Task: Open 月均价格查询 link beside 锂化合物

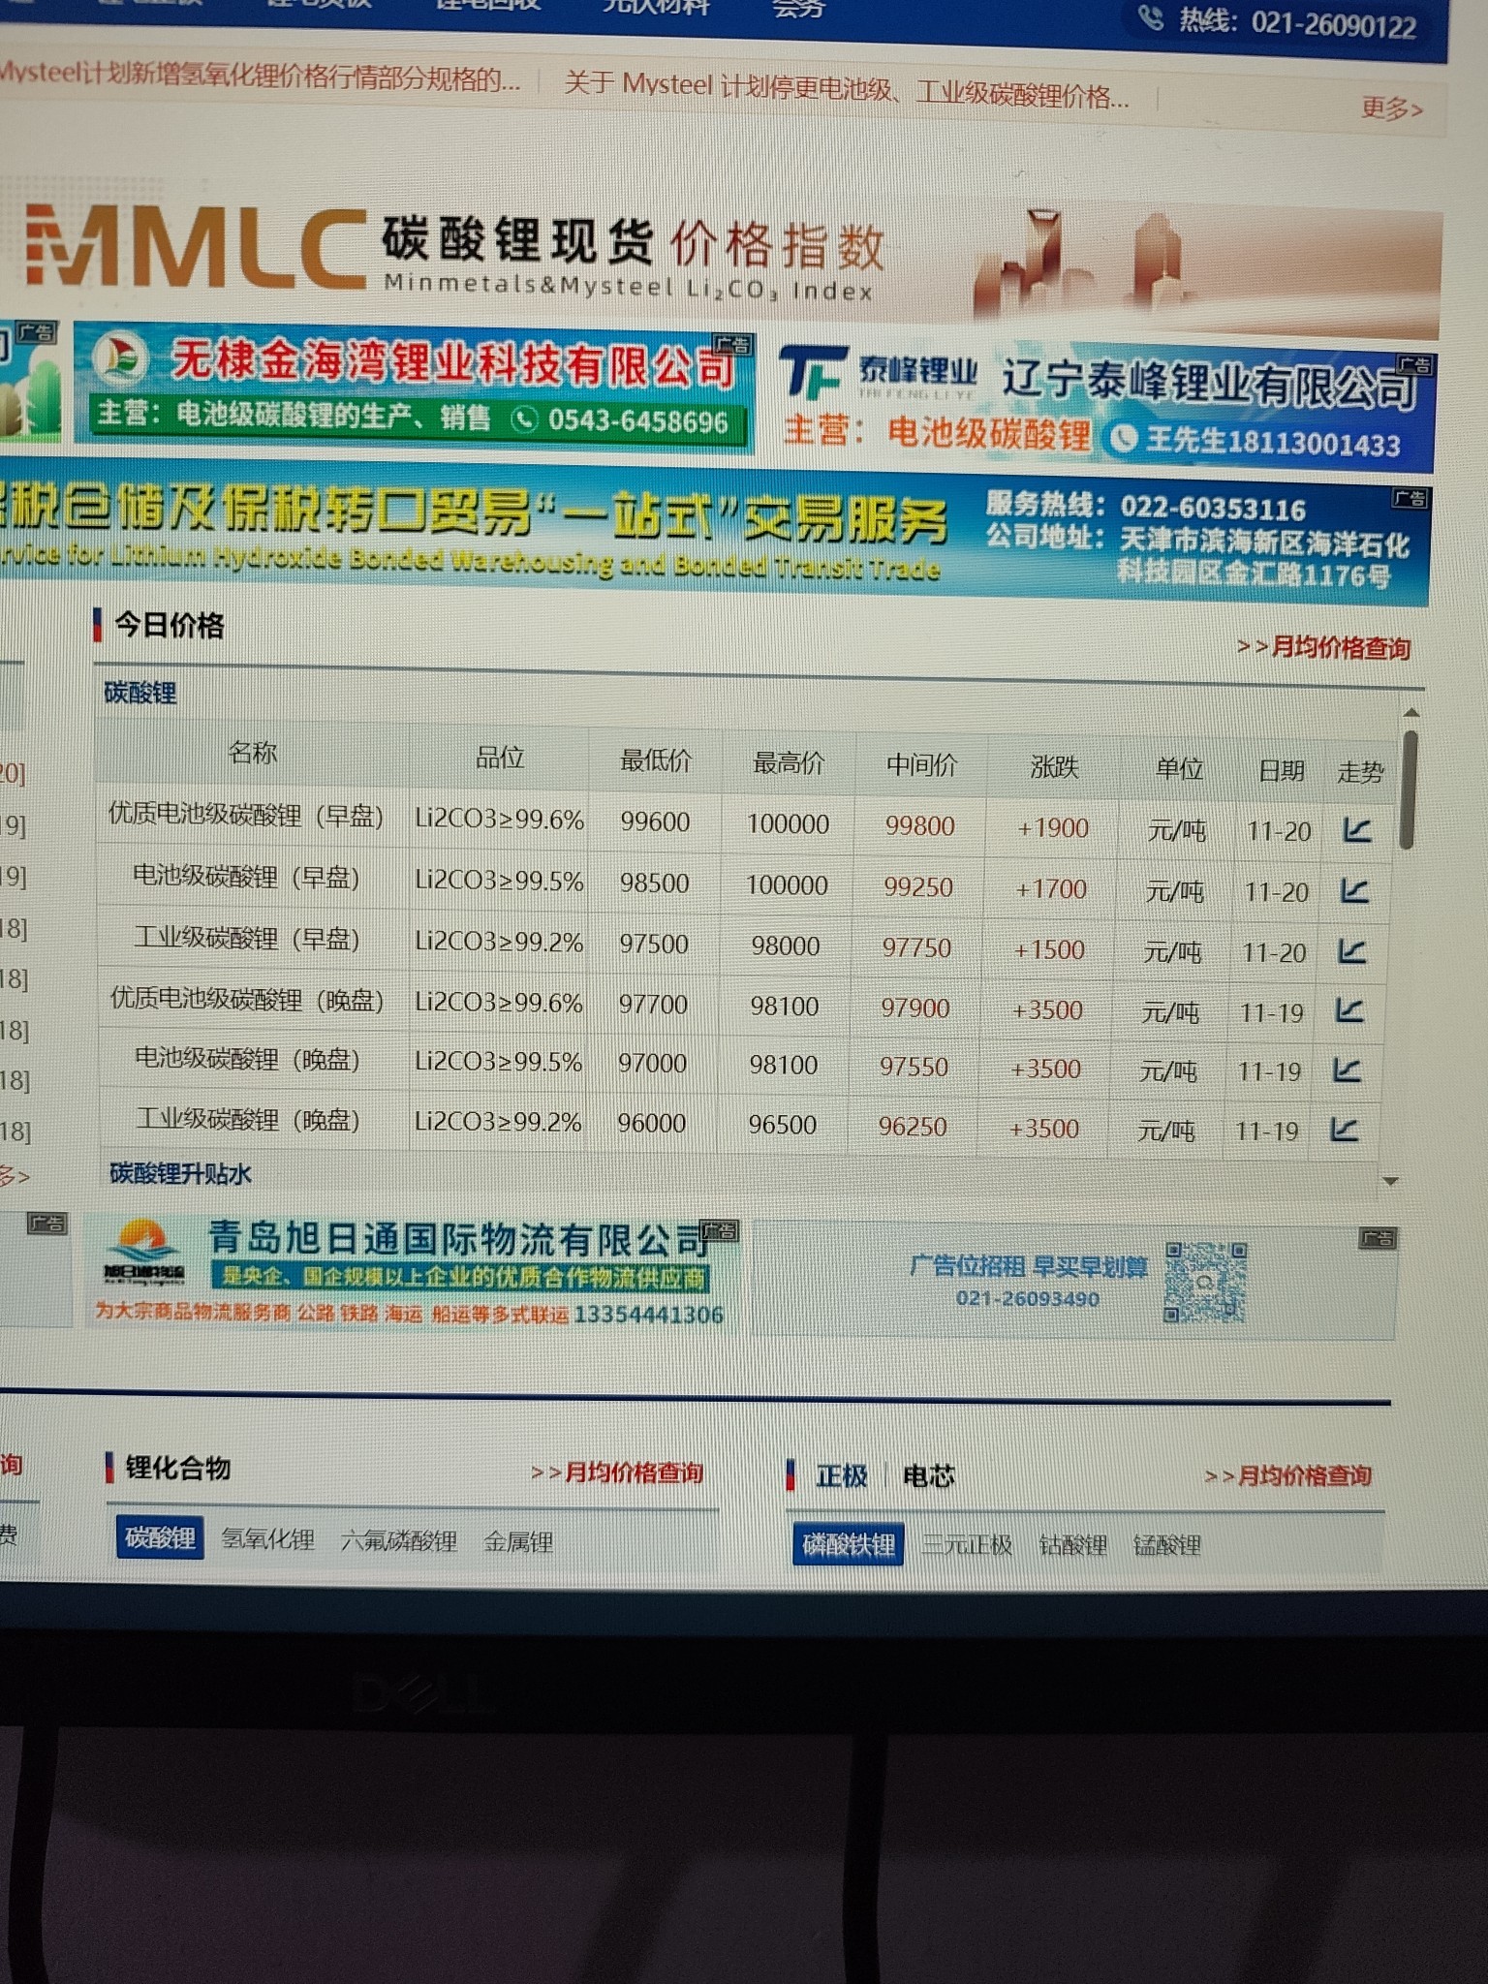Action: (x=617, y=1472)
